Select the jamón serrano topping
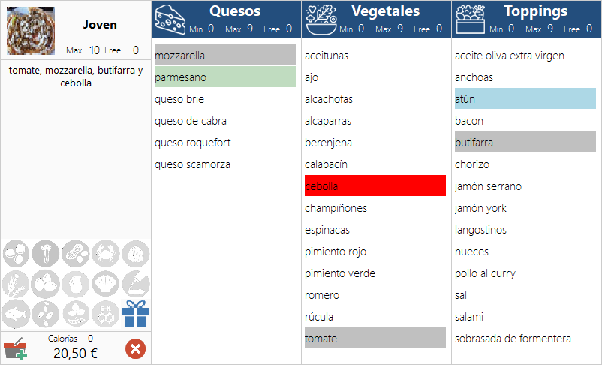The height and width of the screenshot is (365, 602). (x=525, y=186)
